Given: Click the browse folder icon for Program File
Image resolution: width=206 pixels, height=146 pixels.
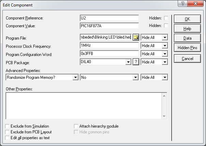Looking at the screenshot, I should tap(136, 37).
